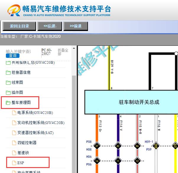Focus the keyword search input field
The image size is (178, 173).
point(18,51)
